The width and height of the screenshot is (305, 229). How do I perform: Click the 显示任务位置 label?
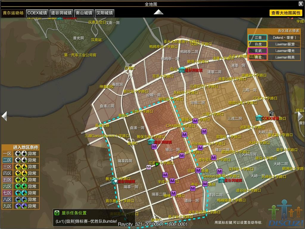74,213
